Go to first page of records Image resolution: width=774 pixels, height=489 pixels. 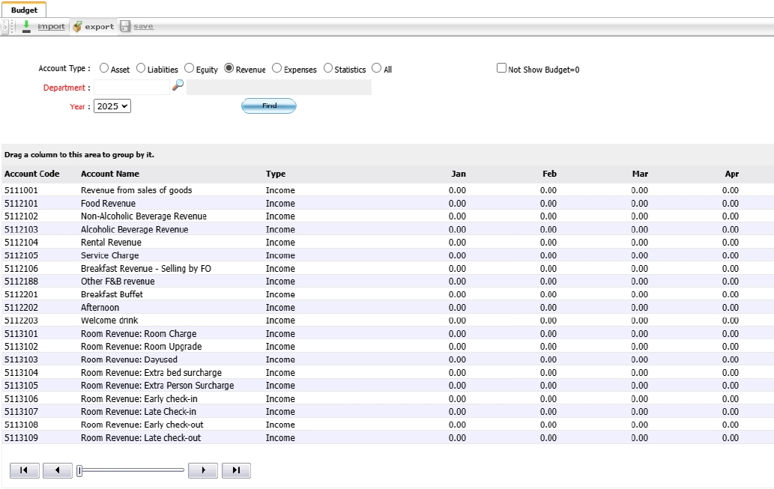click(24, 470)
